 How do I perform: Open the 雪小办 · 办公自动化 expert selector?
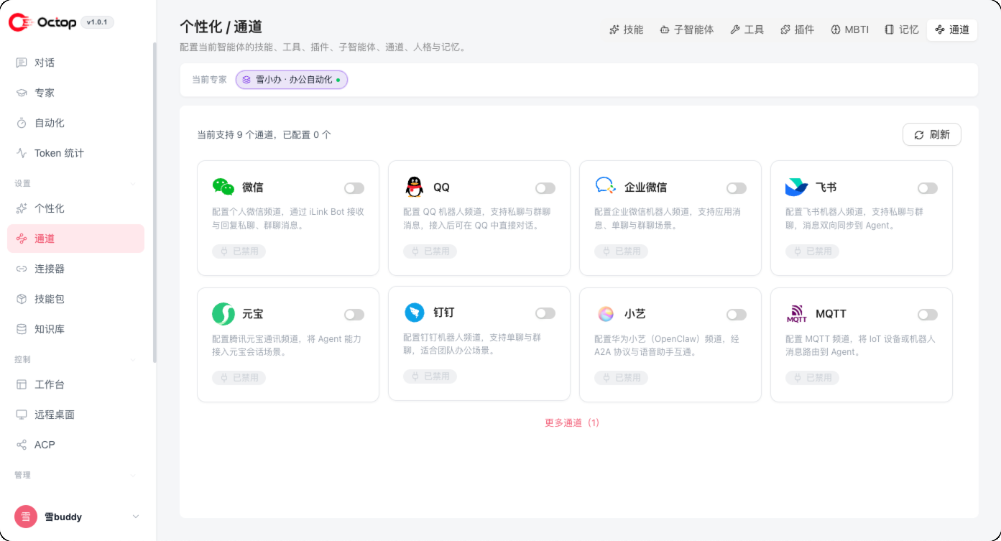click(x=292, y=80)
